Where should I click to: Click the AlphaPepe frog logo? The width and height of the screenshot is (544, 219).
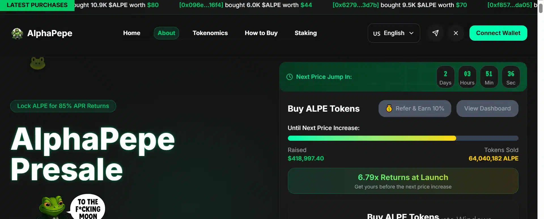click(17, 33)
